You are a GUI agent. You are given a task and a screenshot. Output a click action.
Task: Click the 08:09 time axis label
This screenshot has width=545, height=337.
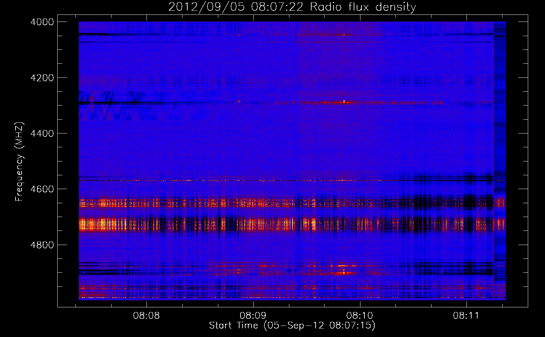pyautogui.click(x=253, y=316)
